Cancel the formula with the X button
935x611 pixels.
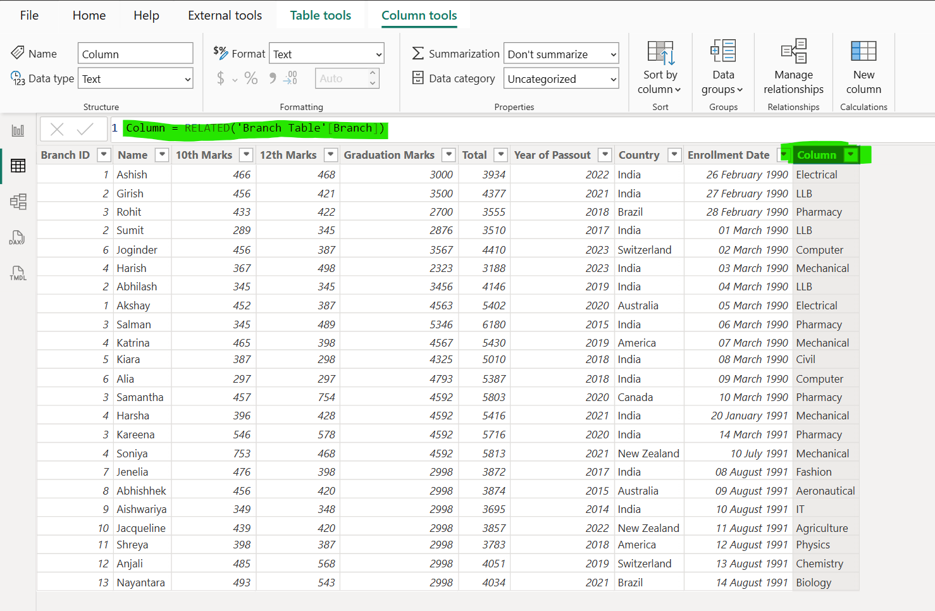click(57, 128)
